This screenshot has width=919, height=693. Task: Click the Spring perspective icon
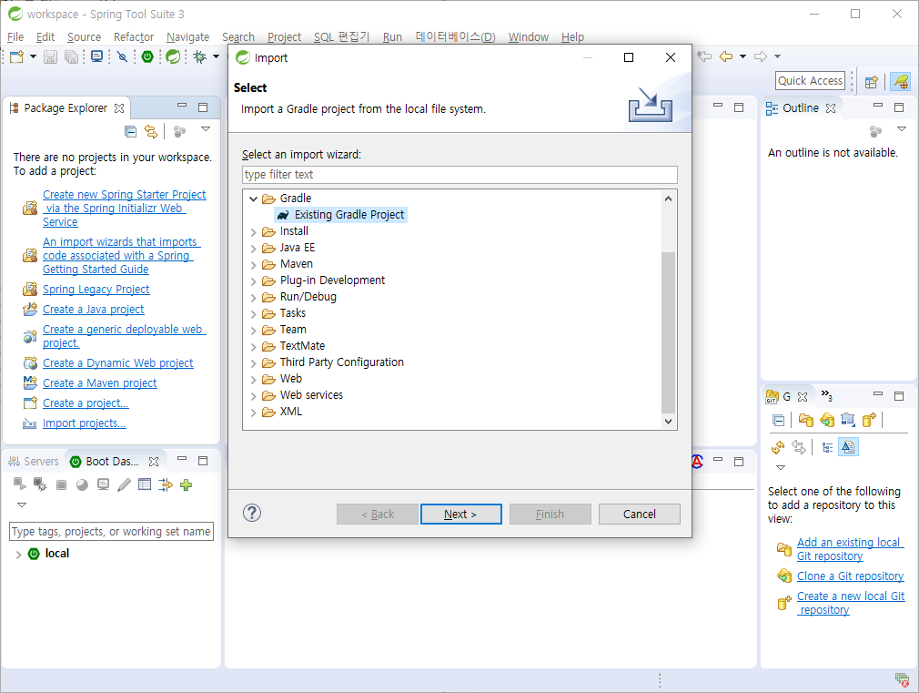pyautogui.click(x=901, y=81)
